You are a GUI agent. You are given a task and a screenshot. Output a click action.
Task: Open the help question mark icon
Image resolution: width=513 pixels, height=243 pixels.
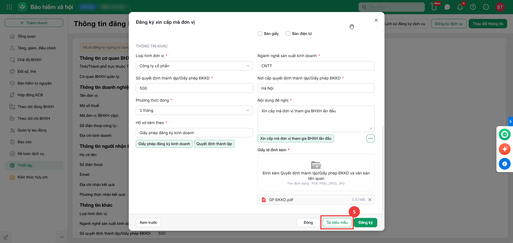(473, 7)
